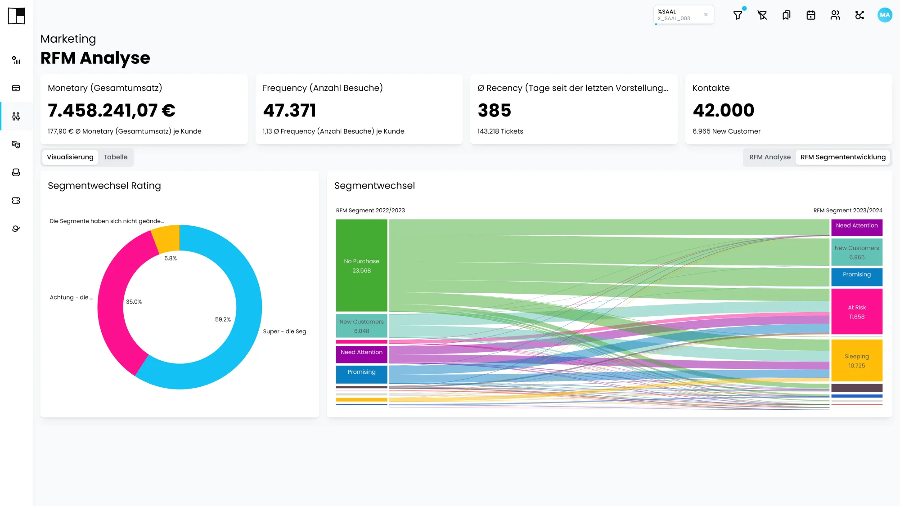Open the users group icon in header
Image resolution: width=900 pixels, height=506 pixels.
(x=835, y=15)
